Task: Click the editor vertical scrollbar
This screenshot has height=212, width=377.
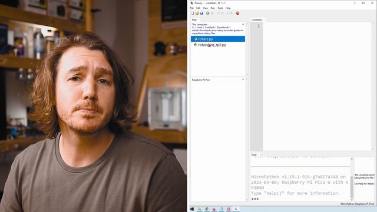Action: 372,87
